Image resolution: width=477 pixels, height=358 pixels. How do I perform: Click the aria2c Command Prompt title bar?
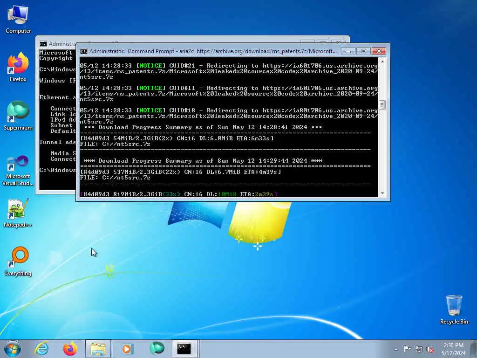213,51
